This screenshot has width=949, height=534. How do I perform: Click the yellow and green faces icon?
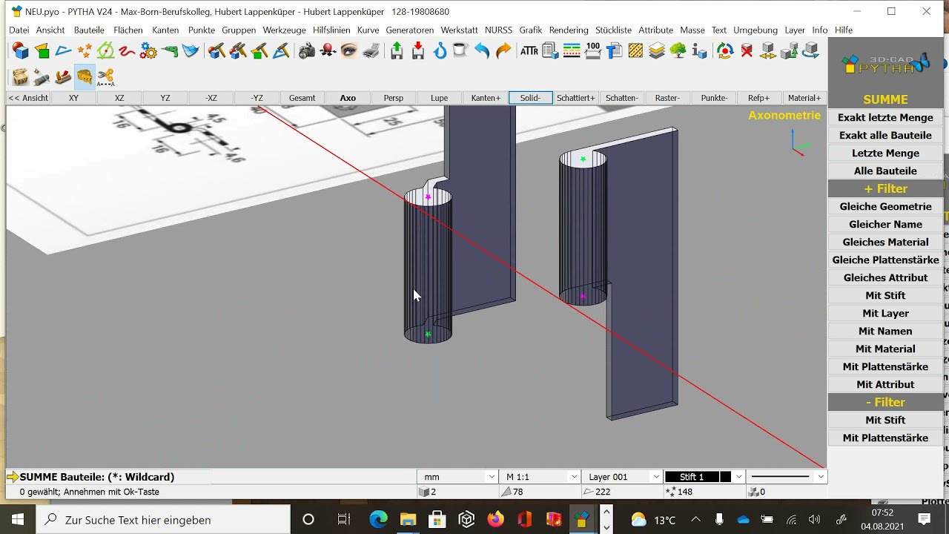tap(42, 51)
